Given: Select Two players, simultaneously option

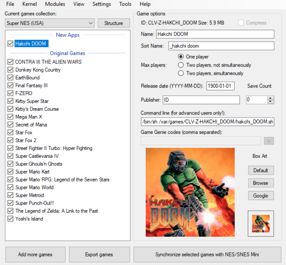Looking at the screenshot, I should pyautogui.click(x=181, y=73).
